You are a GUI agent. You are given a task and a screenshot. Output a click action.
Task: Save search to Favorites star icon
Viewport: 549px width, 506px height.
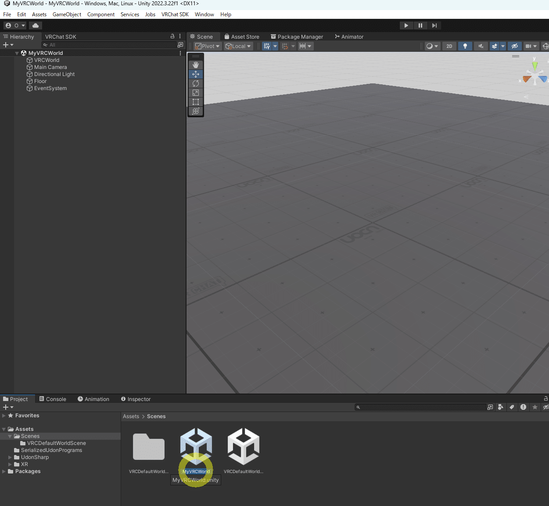535,407
